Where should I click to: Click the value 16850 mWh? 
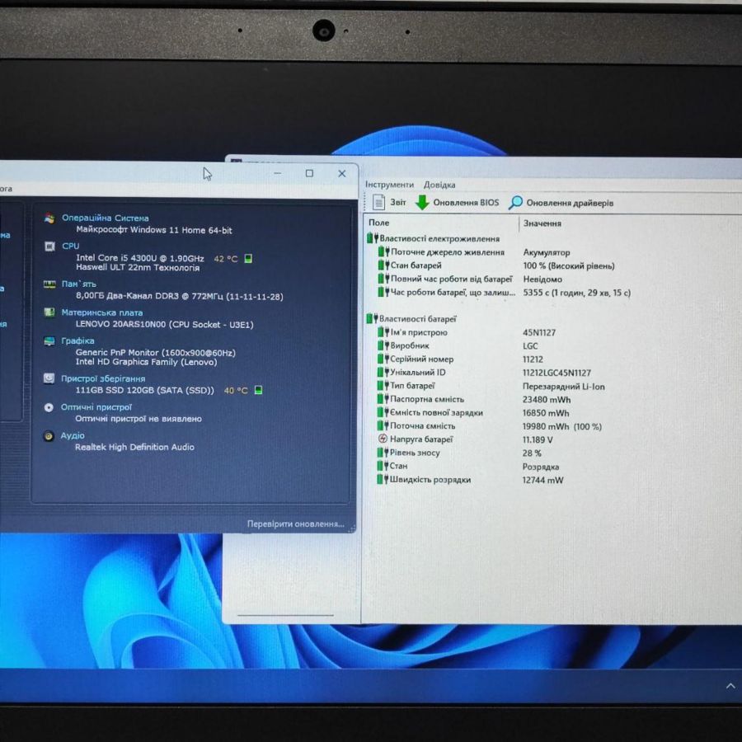[546, 413]
